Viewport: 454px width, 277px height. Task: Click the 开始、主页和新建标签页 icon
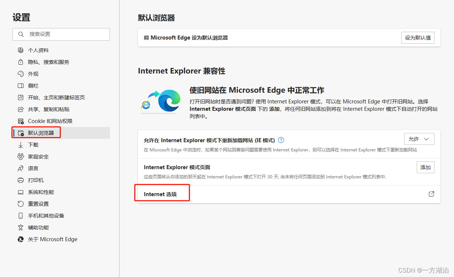coord(21,98)
